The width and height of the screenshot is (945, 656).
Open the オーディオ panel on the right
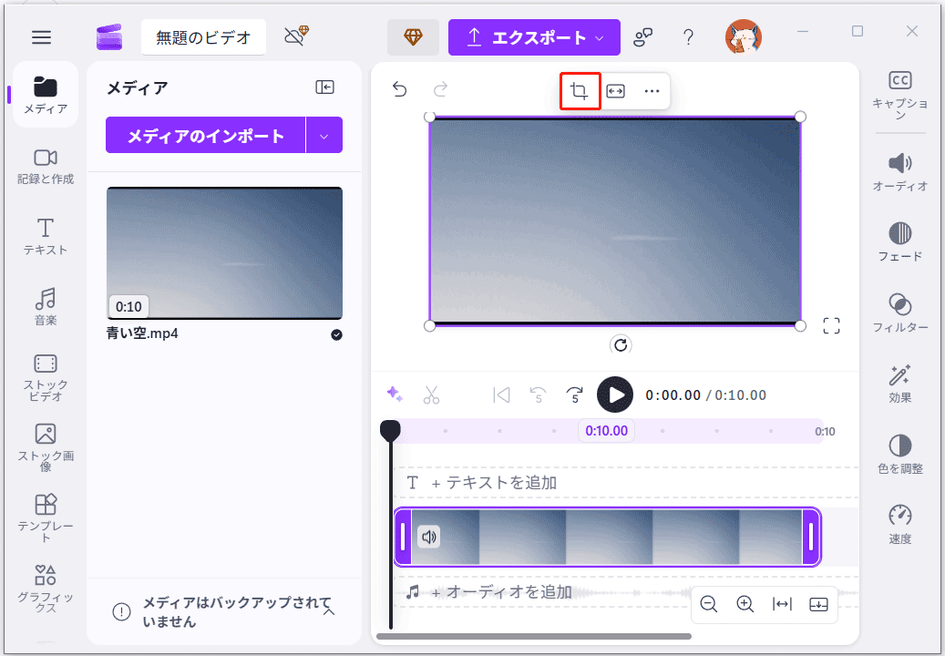pyautogui.click(x=900, y=169)
